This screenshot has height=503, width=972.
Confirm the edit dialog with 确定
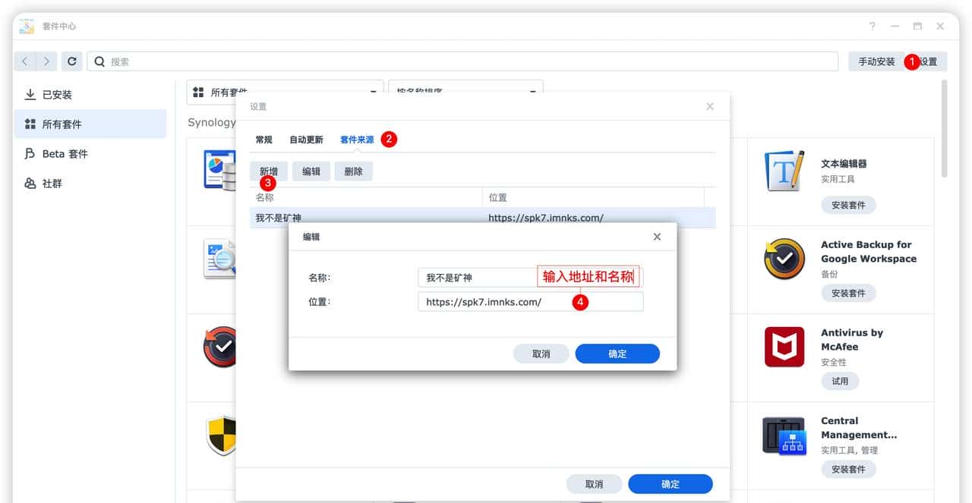tap(617, 354)
